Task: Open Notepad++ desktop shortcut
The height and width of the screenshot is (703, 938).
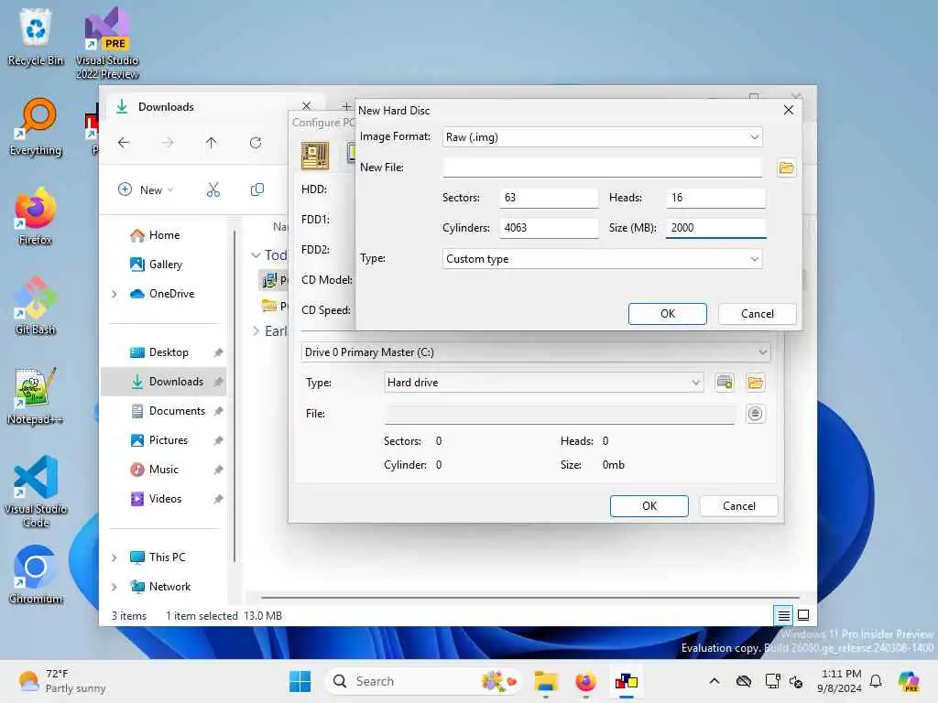Action: coord(36,395)
